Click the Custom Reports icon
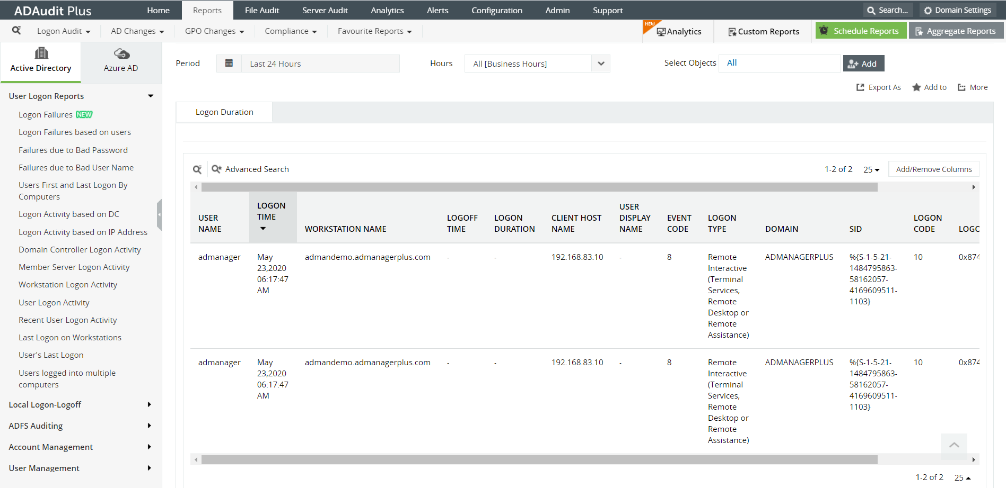1006x488 pixels. [x=732, y=32]
